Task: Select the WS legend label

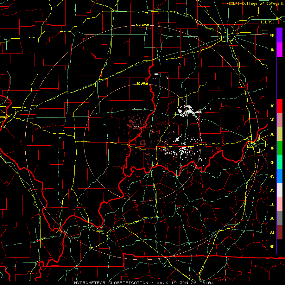Action: click(x=272, y=176)
